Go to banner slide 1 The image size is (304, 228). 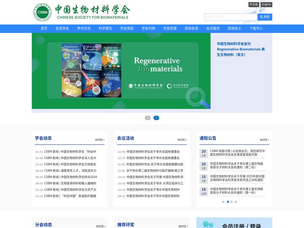click(x=147, y=118)
